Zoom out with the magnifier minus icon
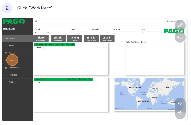 [180, 113]
